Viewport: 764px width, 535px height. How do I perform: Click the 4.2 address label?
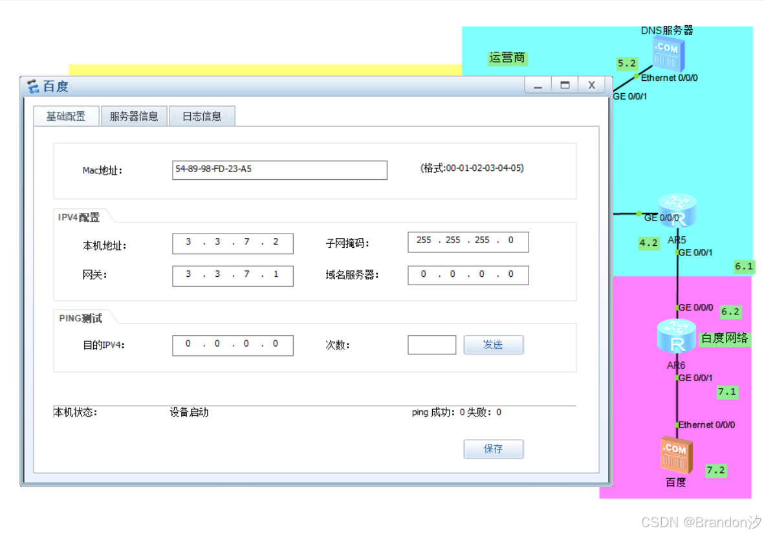coord(648,243)
